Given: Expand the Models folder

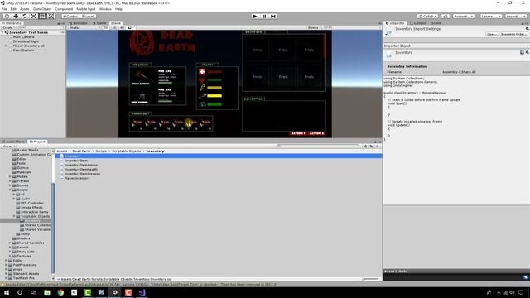Looking at the screenshot, I should (x=11, y=176).
